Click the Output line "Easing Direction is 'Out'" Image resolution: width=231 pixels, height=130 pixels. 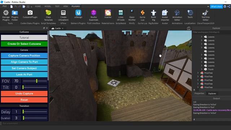pos(204,107)
